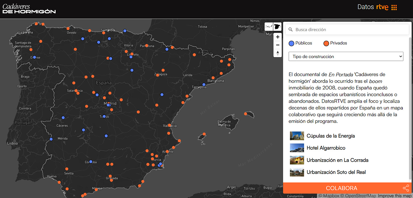The height and width of the screenshot is (198, 413).
Task: Open the RTVE orange grid menu icon
Action: click(x=394, y=7)
